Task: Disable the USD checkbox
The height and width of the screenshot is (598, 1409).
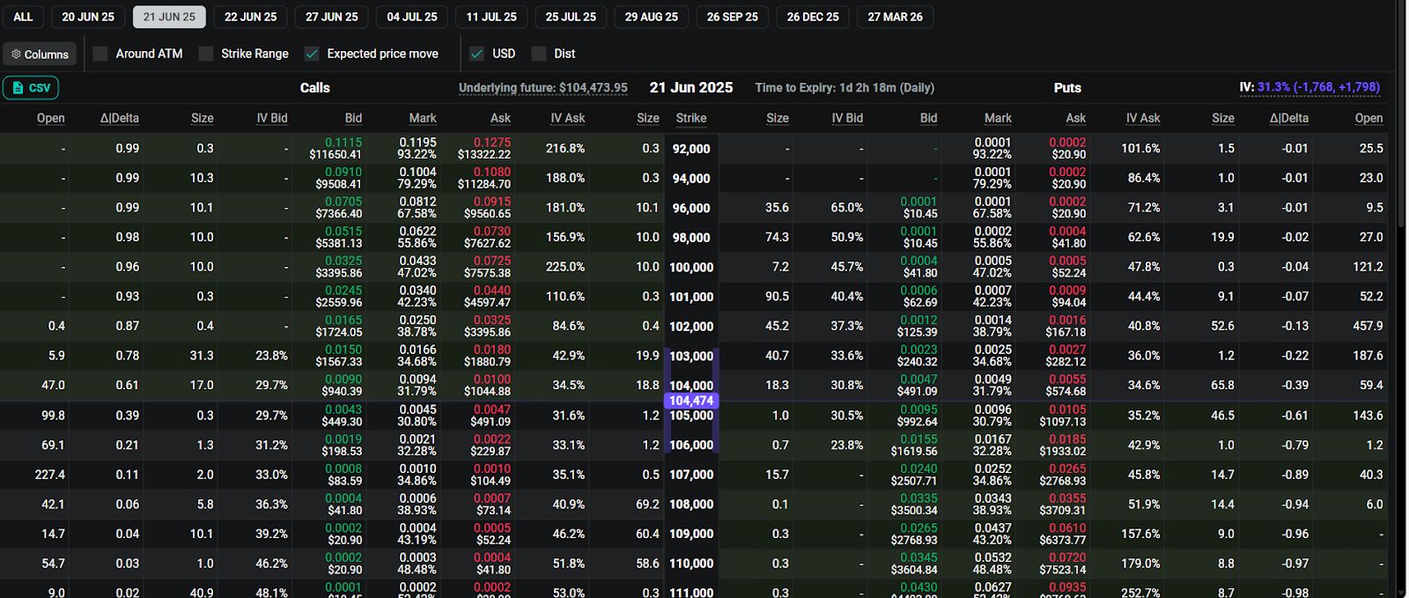Action: tap(476, 54)
